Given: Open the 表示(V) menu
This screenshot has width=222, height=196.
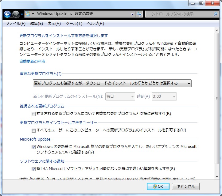Looking at the screenshot, I should pyautogui.click(x=54, y=24).
